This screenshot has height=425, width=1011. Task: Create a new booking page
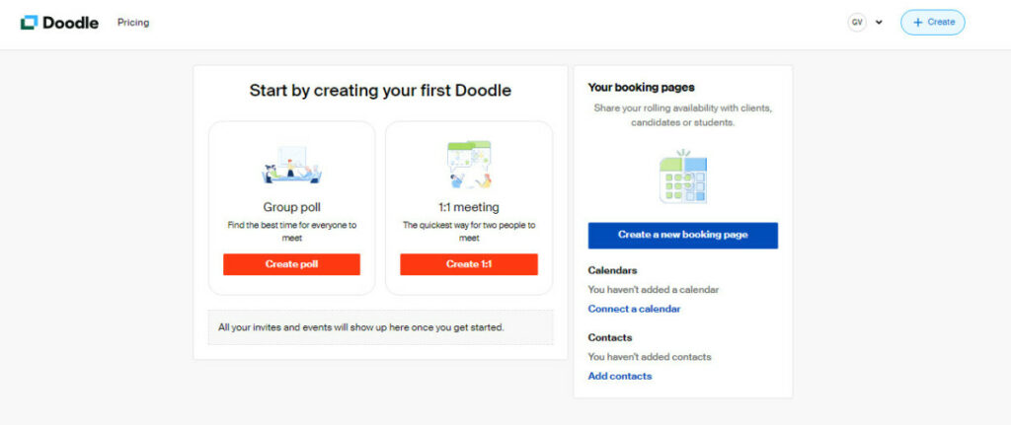683,235
